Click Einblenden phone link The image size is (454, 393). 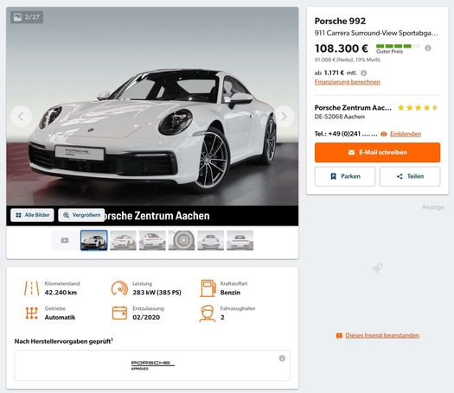coord(406,134)
